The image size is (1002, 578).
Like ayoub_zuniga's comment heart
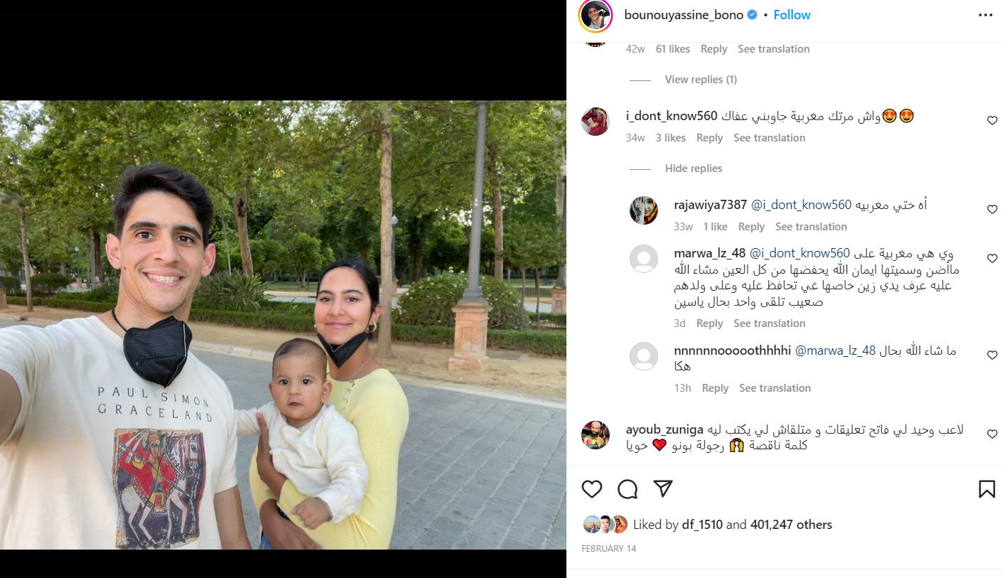pos(992,434)
